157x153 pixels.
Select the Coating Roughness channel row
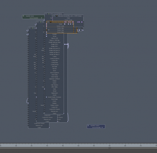pos(55,59)
